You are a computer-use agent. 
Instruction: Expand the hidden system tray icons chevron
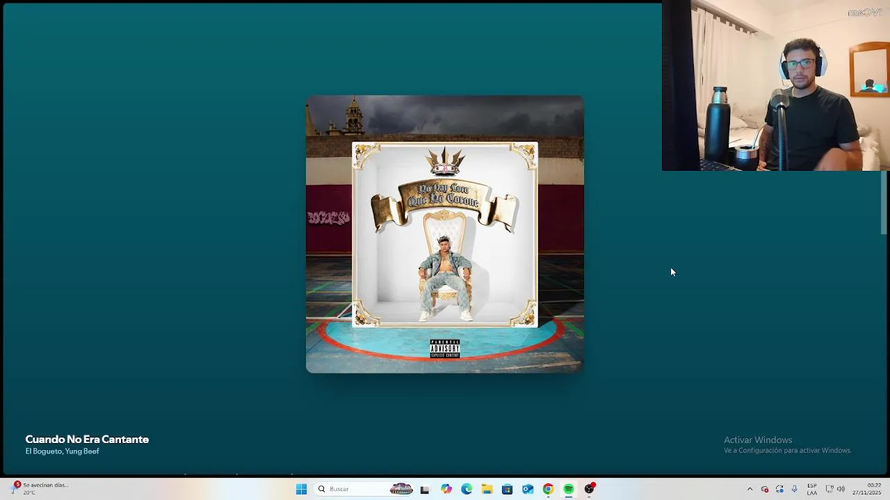tap(750, 489)
